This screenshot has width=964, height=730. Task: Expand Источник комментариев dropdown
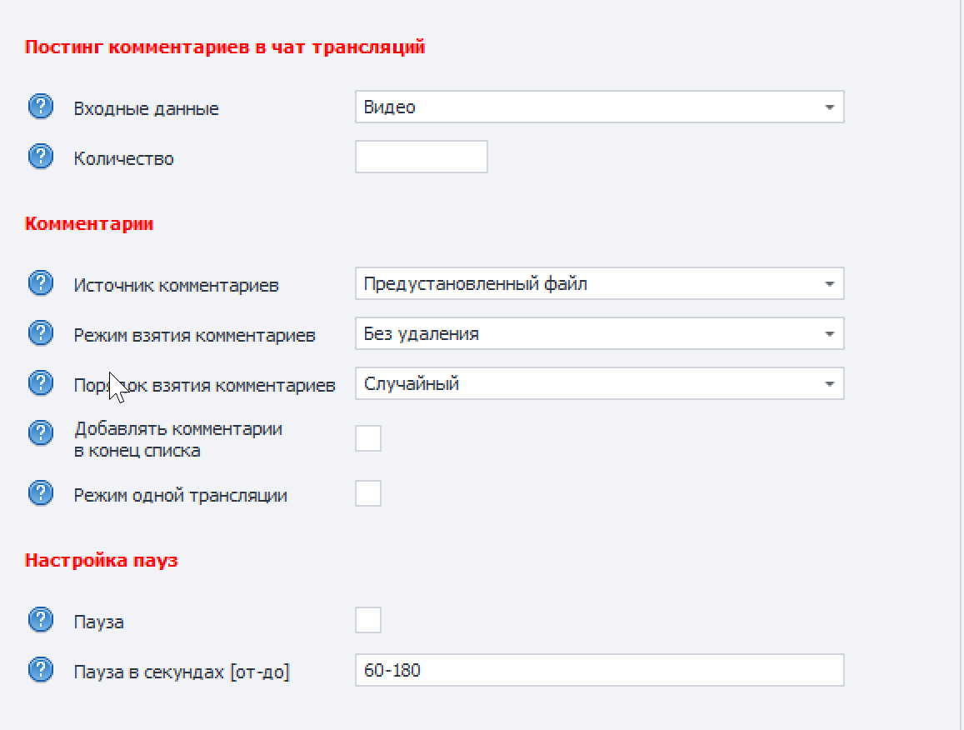click(x=599, y=284)
